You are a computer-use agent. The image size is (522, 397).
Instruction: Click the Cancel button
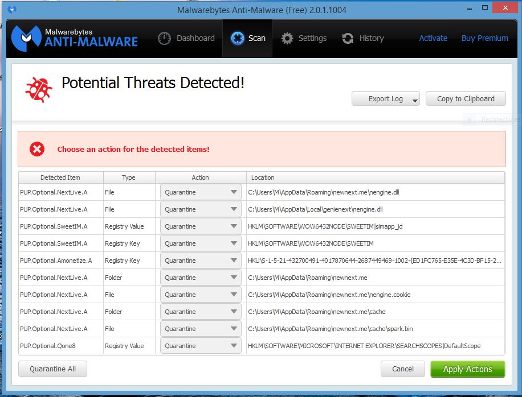point(403,369)
